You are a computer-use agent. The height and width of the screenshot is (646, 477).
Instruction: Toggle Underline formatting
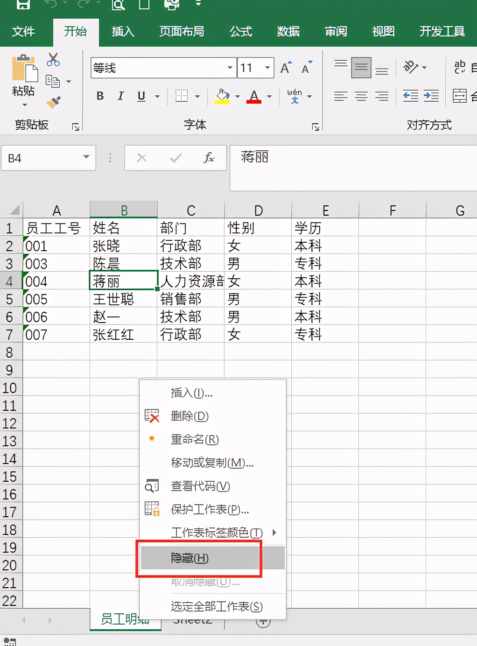click(141, 96)
